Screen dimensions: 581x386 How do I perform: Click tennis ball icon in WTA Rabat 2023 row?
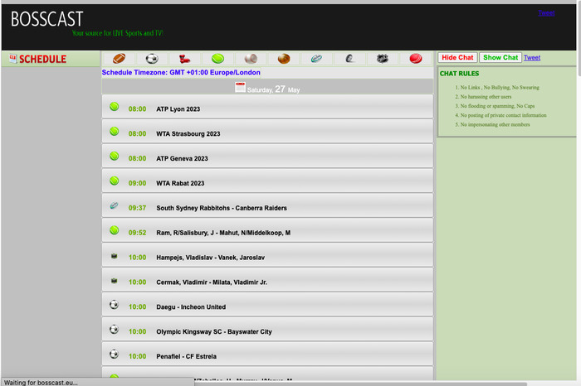(x=115, y=181)
